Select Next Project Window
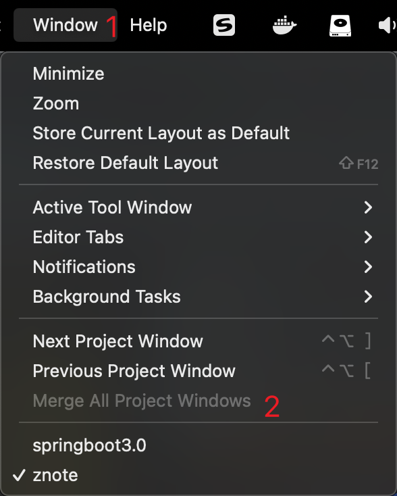The width and height of the screenshot is (397, 496). click(x=198, y=341)
